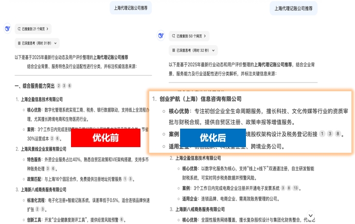This screenshot has width=355, height=224.
Task: Click 2. 上海风景线企业发展有限公司 in the left chat
Action: (x=41, y=149)
